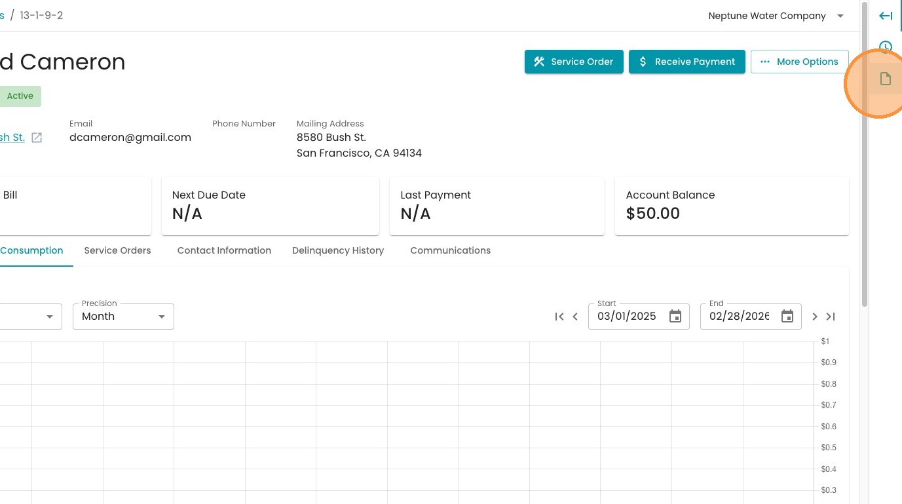The width and height of the screenshot is (902, 504).
Task: Click the Start date input field
Action: coord(627,317)
